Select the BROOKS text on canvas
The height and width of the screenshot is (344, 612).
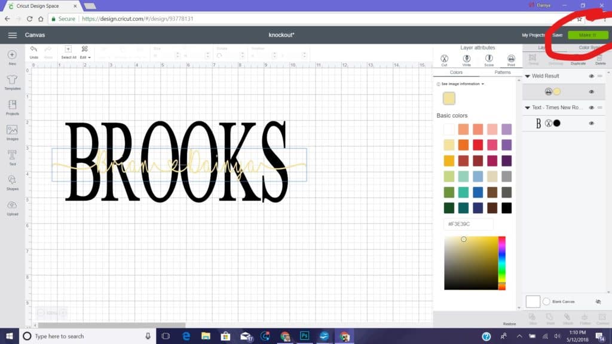point(176,161)
